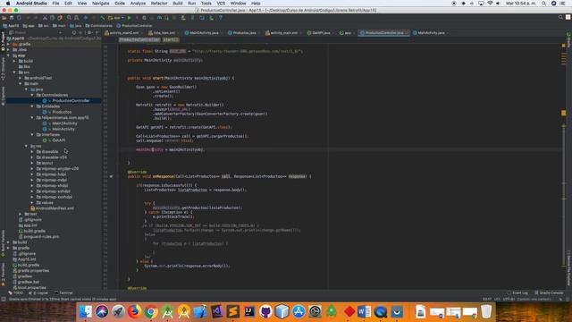Open the Help question-mark toolbar icon
Viewport: 572px width, 322px height.
coord(221,18)
